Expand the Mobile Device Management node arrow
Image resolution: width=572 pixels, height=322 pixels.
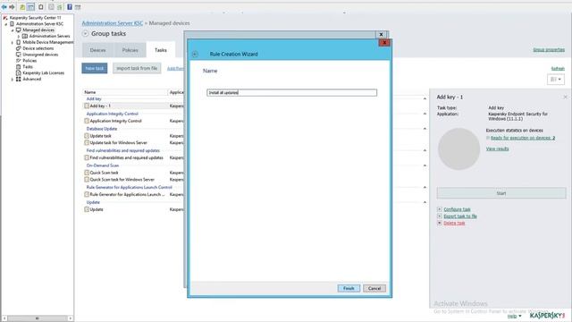tap(13, 42)
